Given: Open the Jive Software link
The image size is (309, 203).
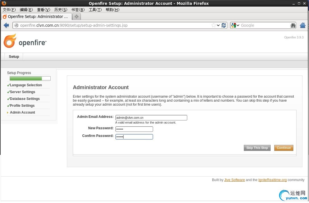Looking at the screenshot, I should click(234, 180).
